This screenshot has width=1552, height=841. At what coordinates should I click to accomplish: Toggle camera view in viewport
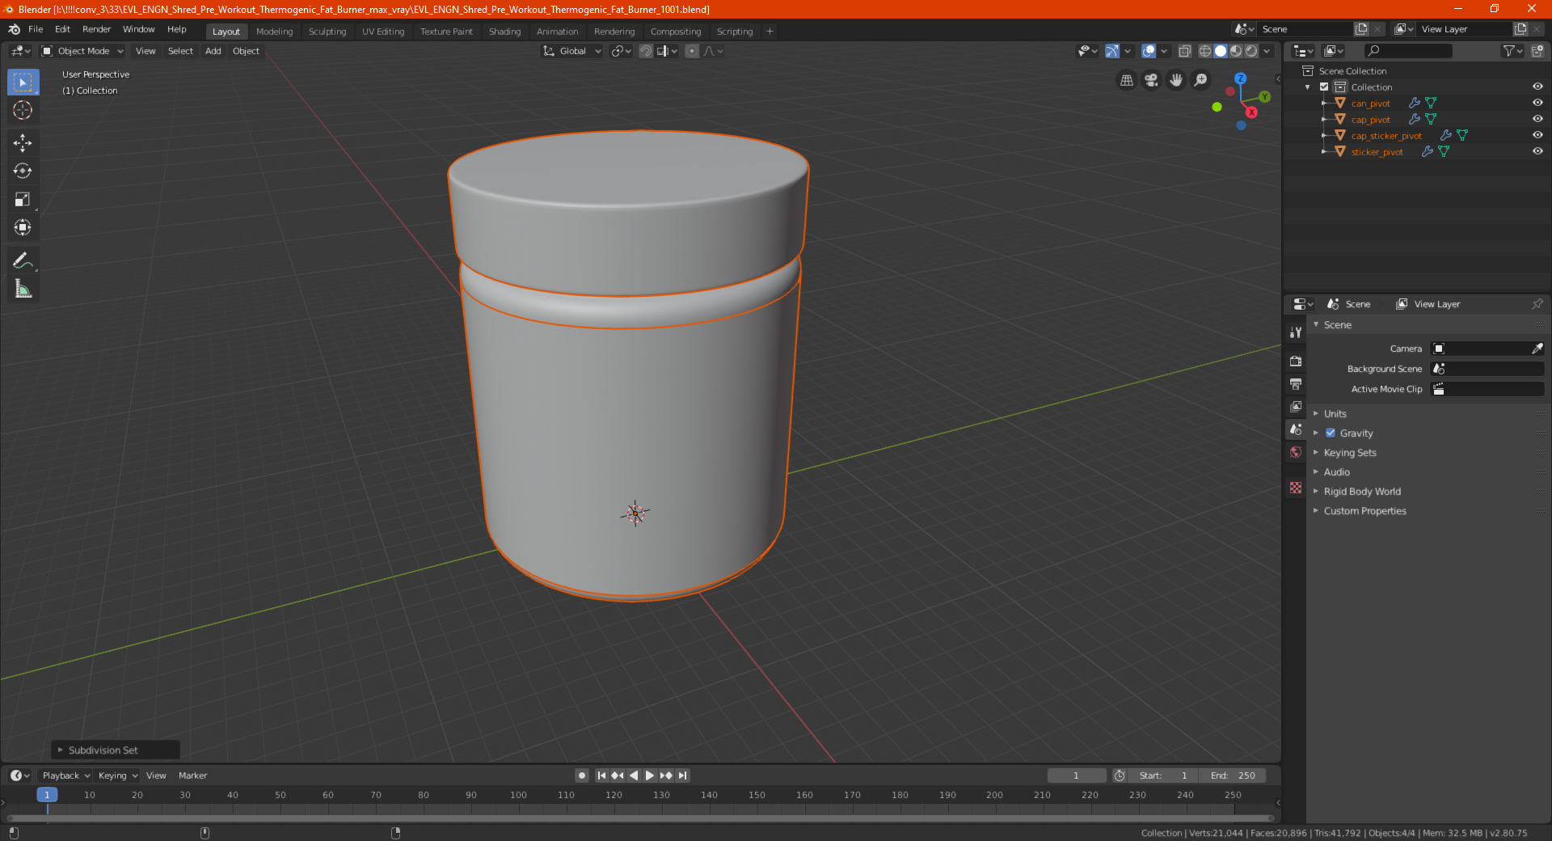pos(1151,80)
